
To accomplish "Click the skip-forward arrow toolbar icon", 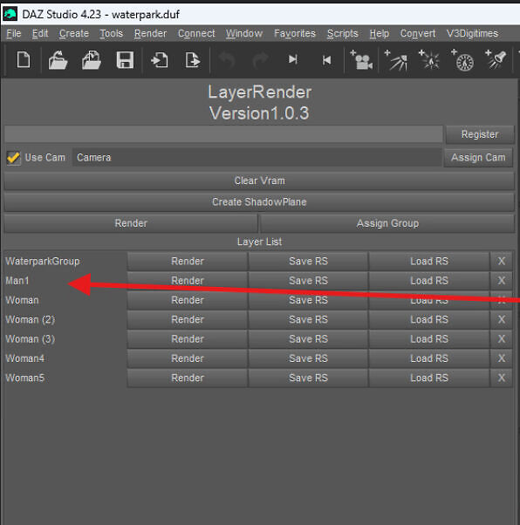I will coord(293,59).
